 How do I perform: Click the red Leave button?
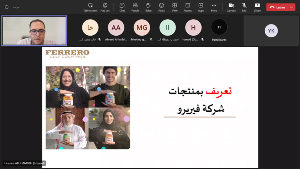278,7
